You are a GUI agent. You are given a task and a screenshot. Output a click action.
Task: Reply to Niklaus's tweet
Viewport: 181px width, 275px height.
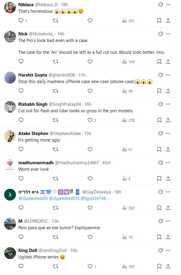point(21,21)
